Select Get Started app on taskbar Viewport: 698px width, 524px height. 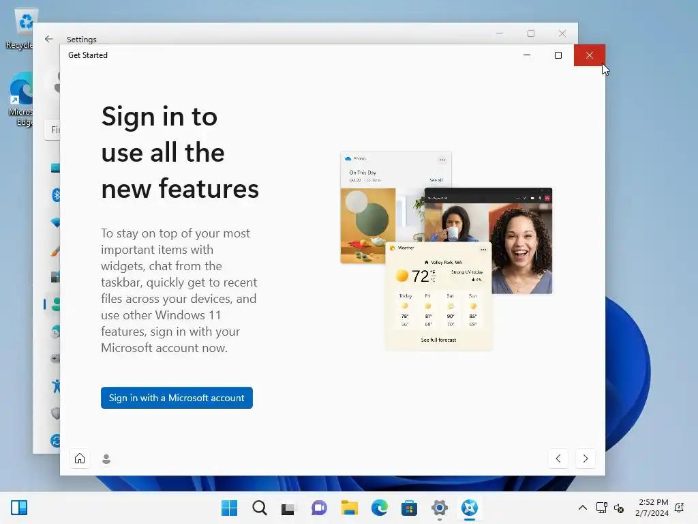[469, 508]
